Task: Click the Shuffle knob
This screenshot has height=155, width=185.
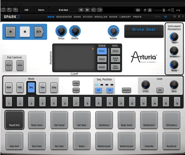Action: click(x=75, y=31)
